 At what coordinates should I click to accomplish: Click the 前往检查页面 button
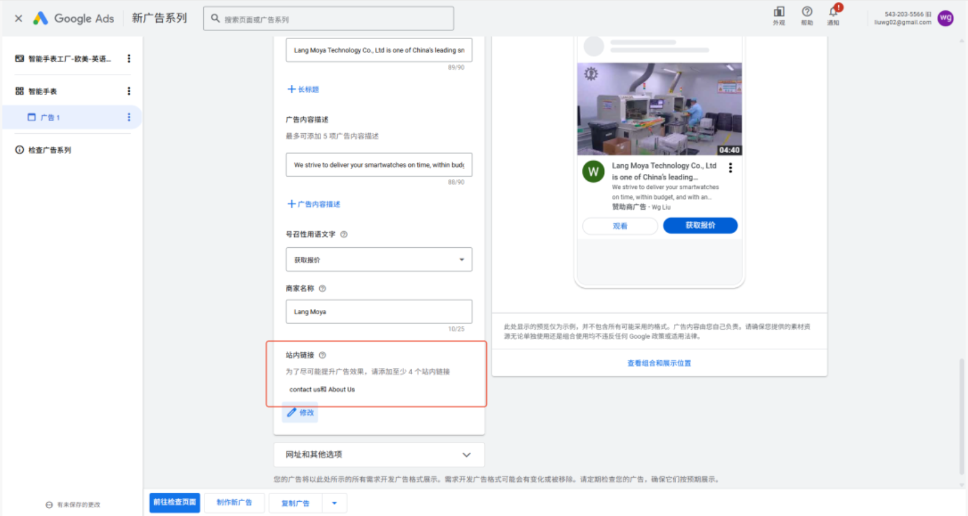tap(175, 502)
